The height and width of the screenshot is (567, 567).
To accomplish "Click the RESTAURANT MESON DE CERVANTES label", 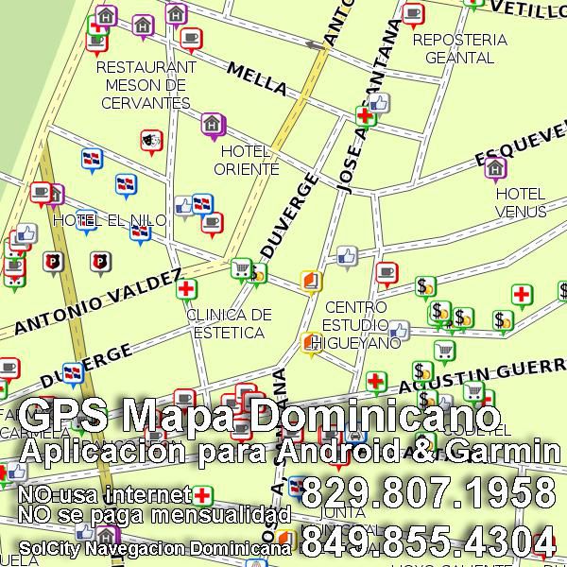I will coord(146,85).
